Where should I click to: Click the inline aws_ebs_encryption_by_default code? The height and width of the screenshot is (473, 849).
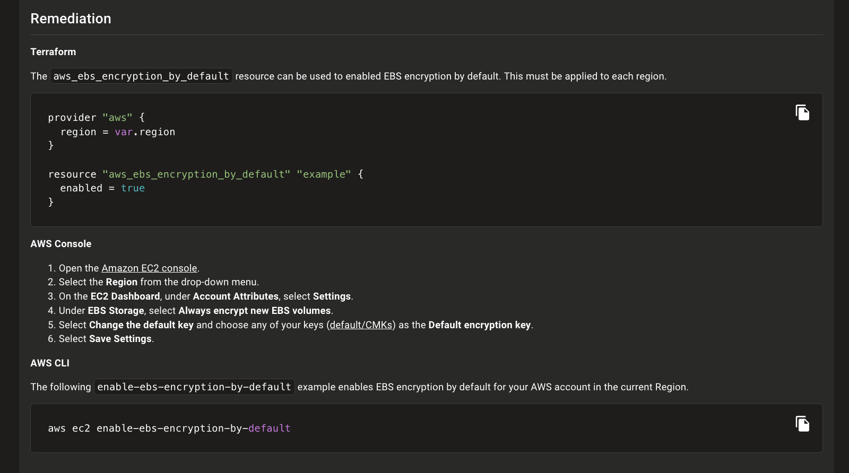point(141,76)
